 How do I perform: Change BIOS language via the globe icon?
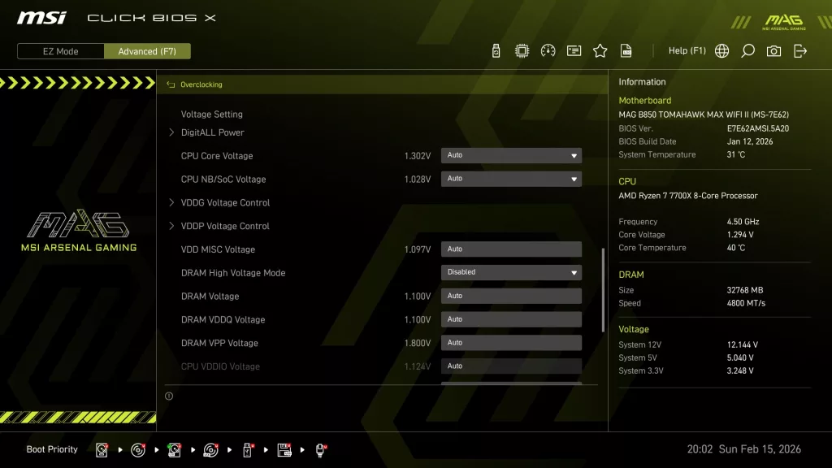tap(721, 50)
